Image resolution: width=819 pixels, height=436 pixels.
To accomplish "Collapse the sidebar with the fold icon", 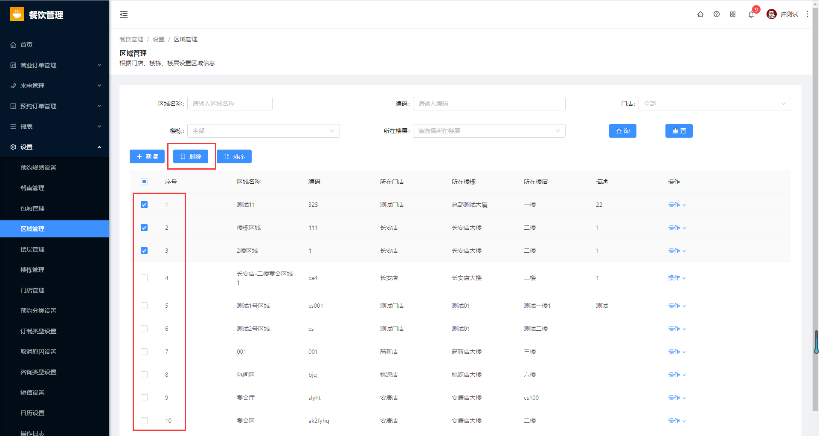I will (x=124, y=14).
